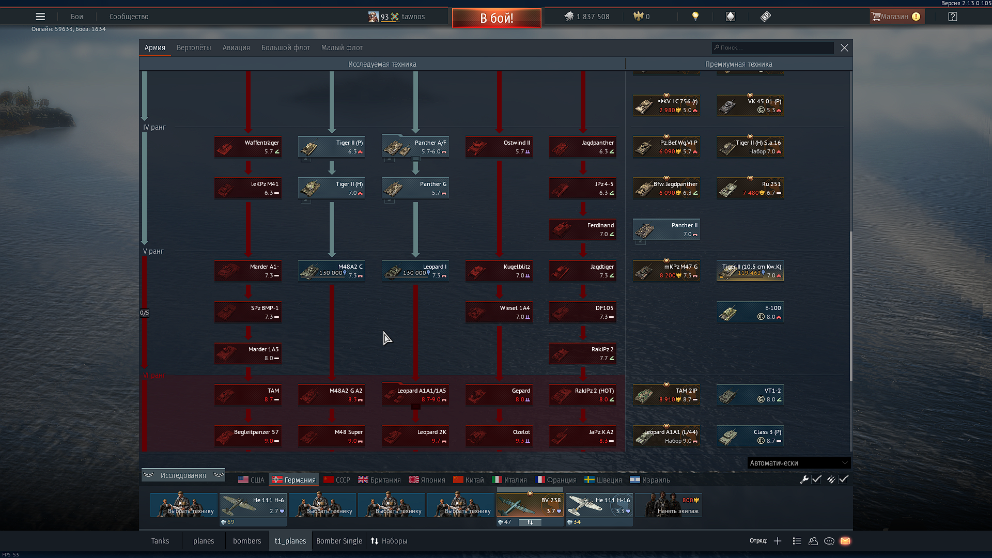Click the wrench auto-repair icon

(x=804, y=479)
